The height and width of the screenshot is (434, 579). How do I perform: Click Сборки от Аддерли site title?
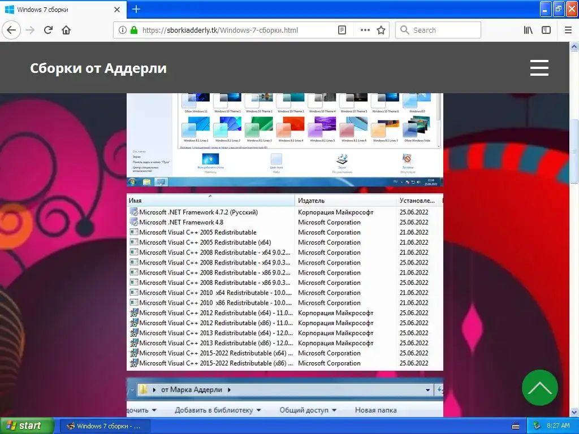click(98, 68)
